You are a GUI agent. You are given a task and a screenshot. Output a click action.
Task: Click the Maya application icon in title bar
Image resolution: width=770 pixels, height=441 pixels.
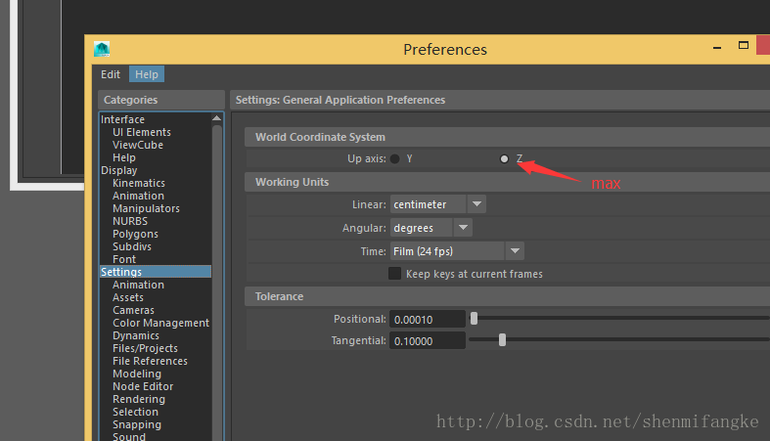[x=102, y=49]
